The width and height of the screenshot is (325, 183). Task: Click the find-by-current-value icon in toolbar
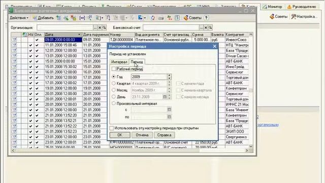click(89, 18)
